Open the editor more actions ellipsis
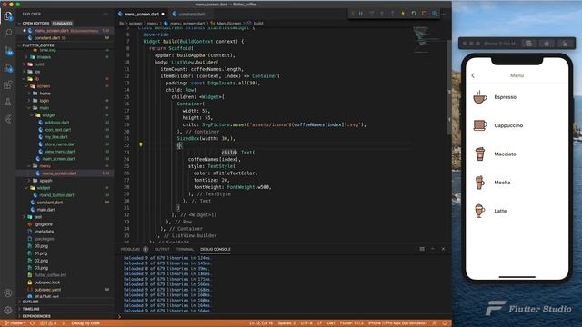582x327 pixels. point(445,14)
